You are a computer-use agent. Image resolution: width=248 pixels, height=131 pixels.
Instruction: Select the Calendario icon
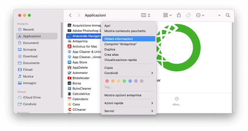[x=69, y=99]
